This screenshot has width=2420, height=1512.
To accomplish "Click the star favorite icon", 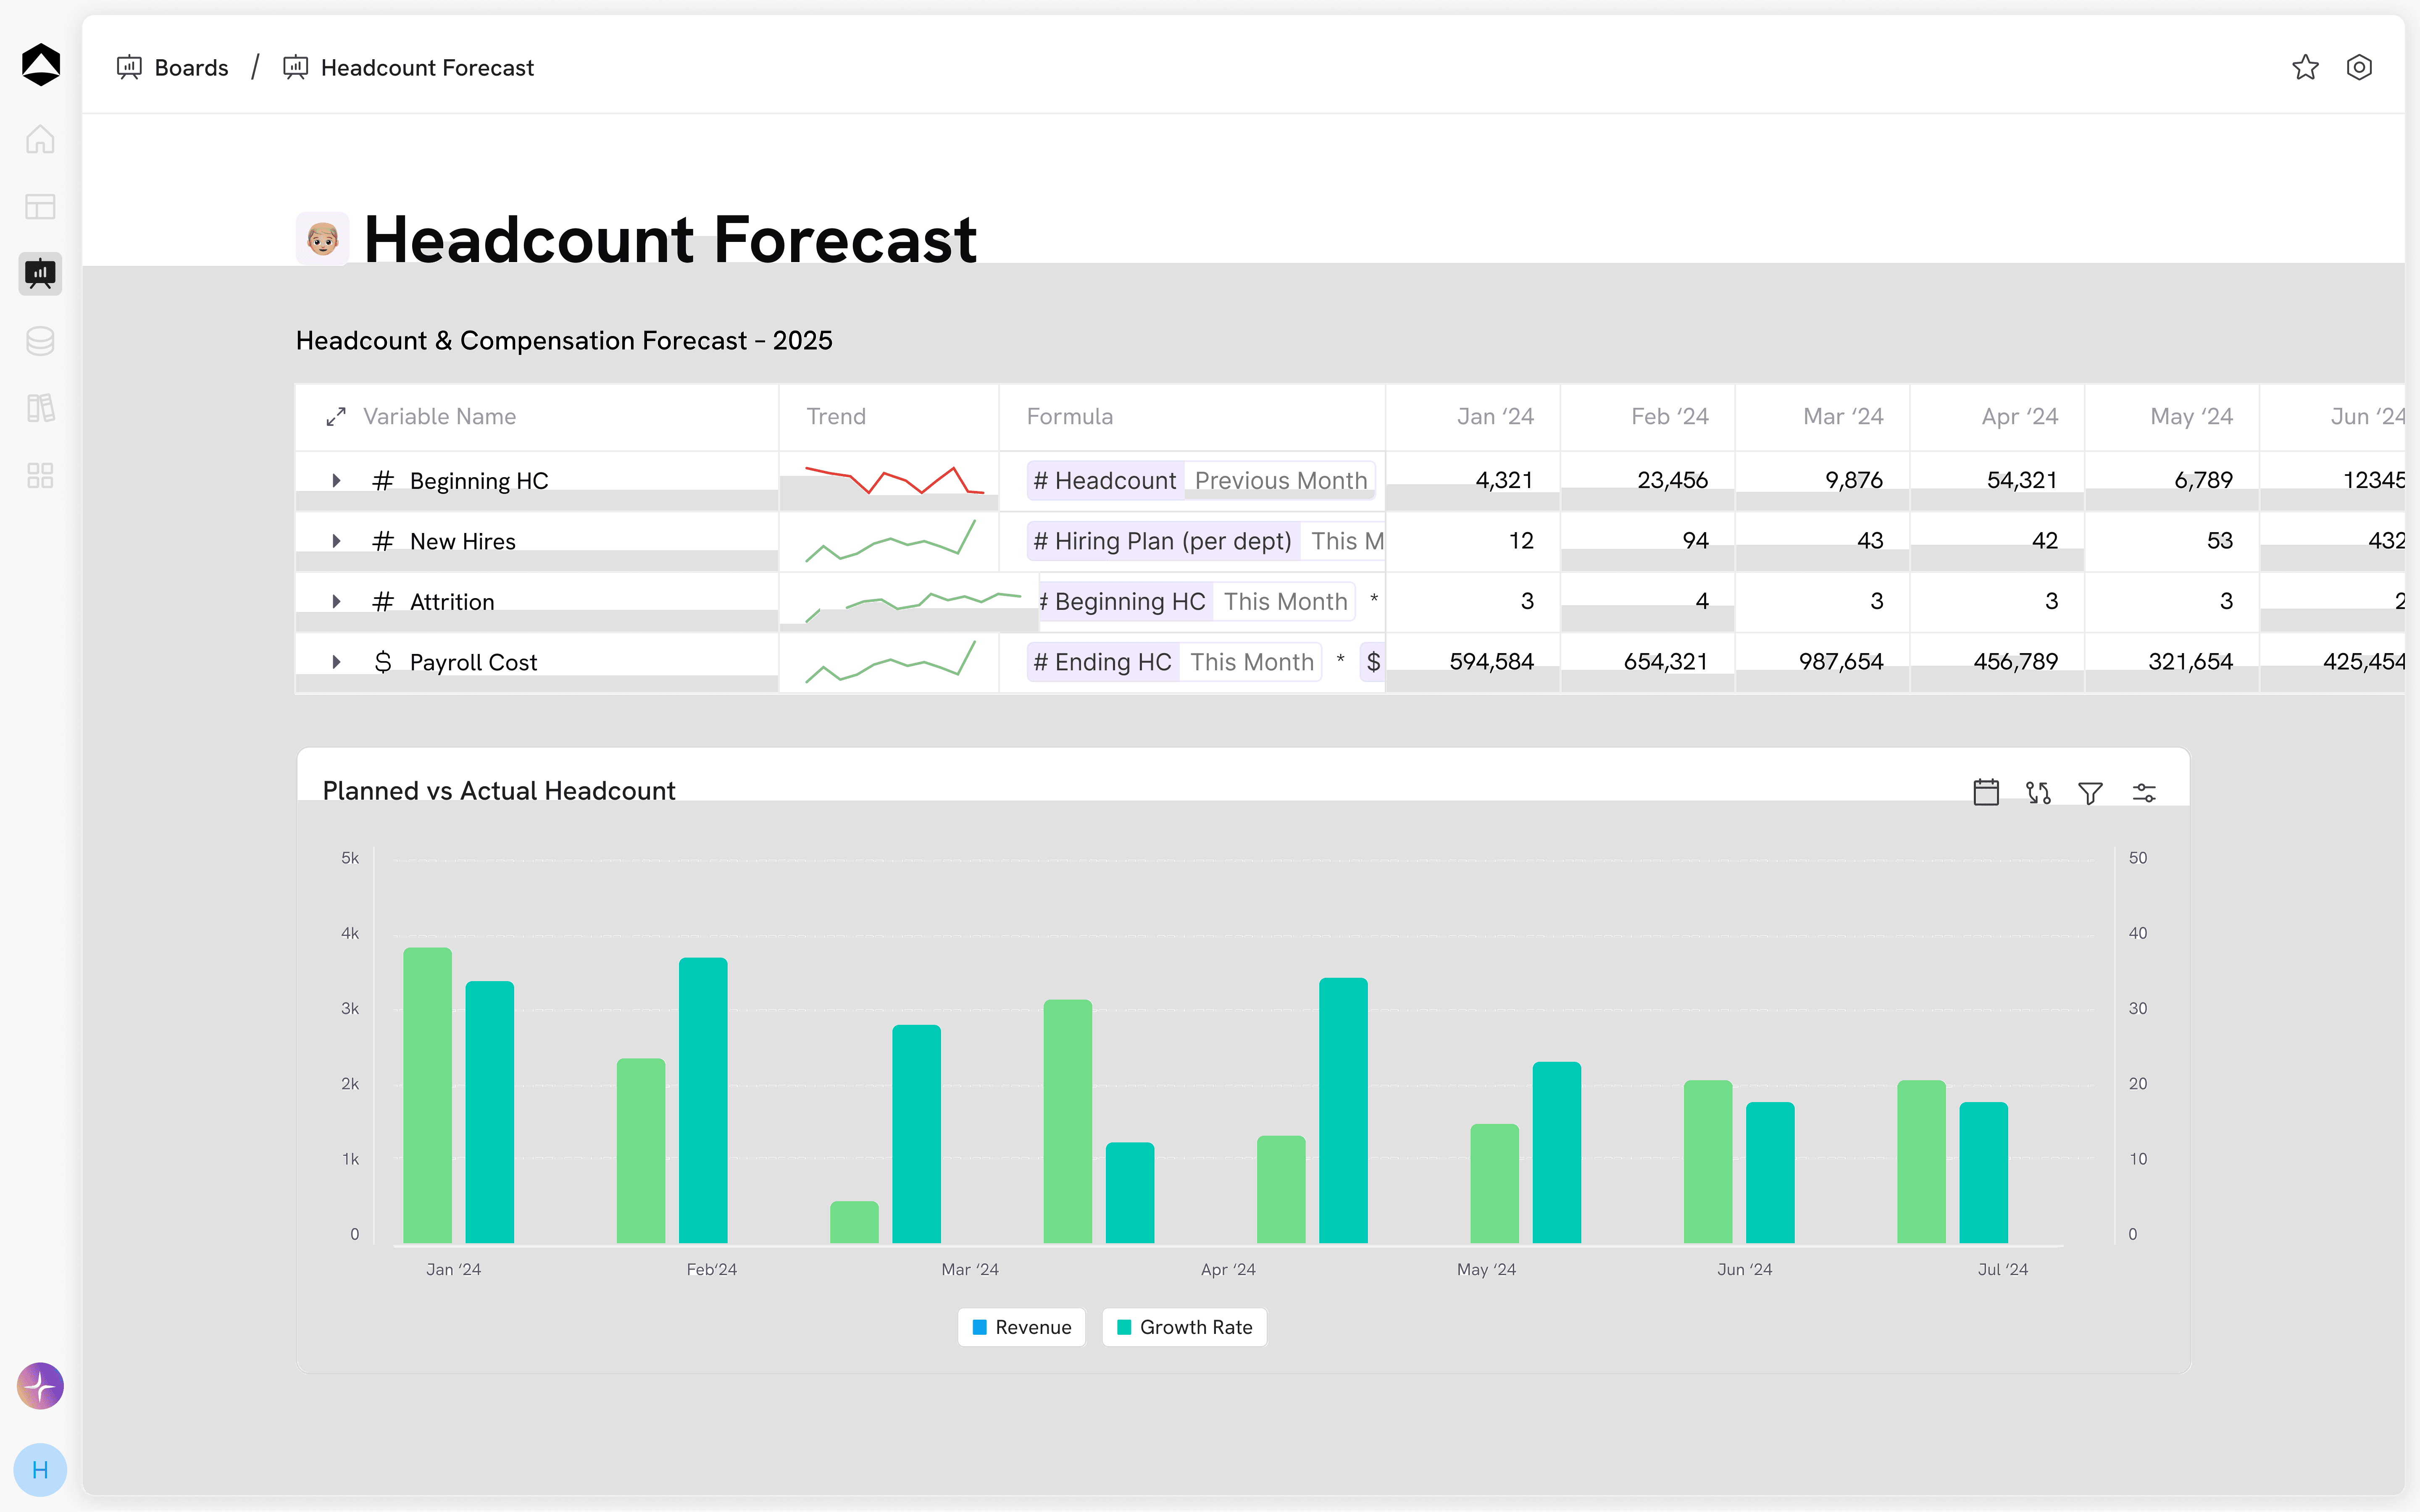I will click(x=2305, y=67).
